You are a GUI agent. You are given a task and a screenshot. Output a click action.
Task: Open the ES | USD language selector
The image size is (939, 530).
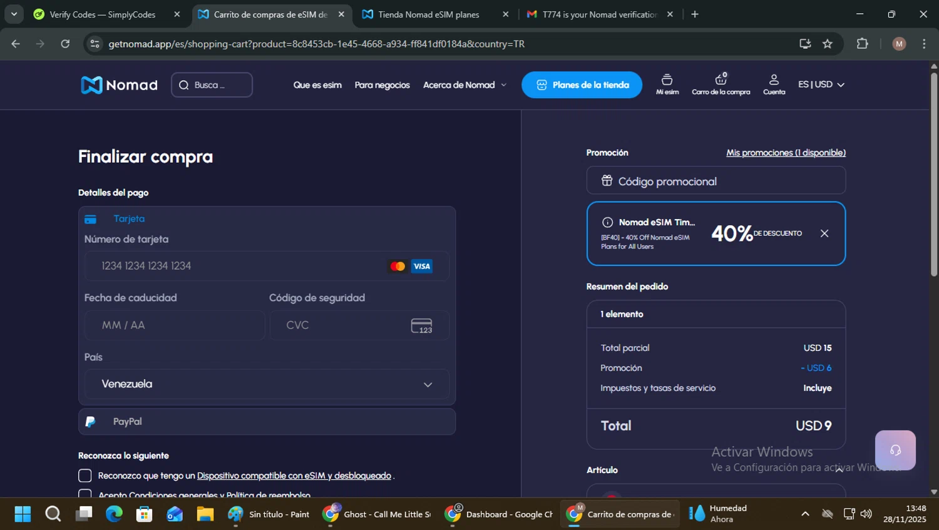(821, 84)
